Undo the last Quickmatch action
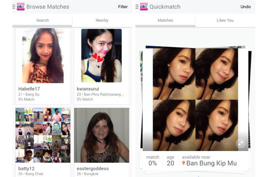Screen dimensions: 266x177 (x=246, y=7)
